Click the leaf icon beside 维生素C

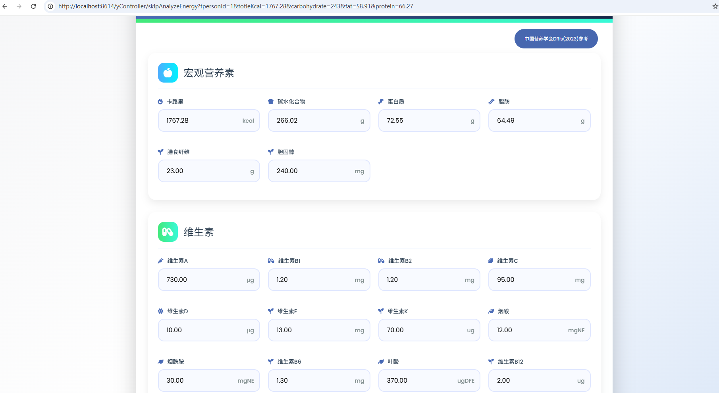(491, 261)
